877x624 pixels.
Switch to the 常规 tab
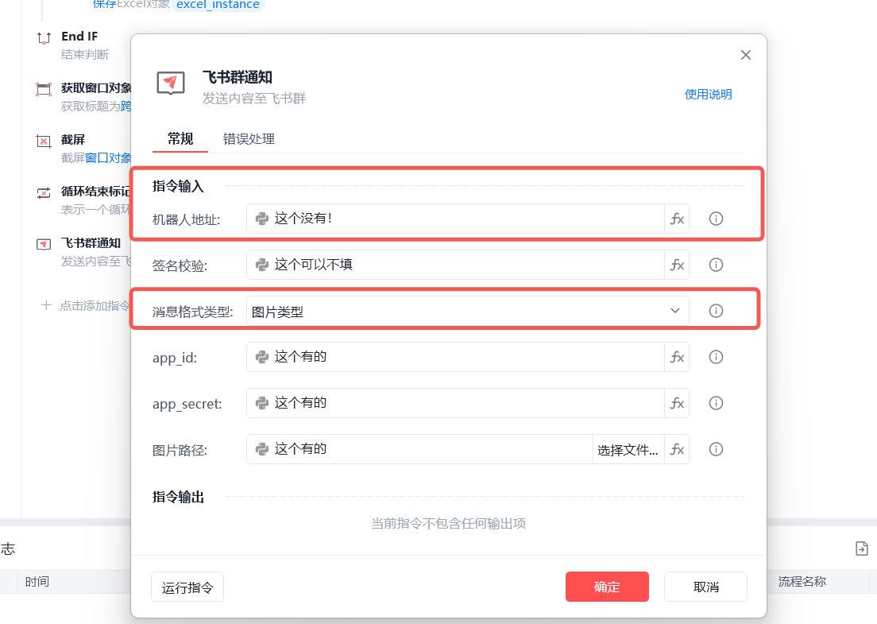180,139
